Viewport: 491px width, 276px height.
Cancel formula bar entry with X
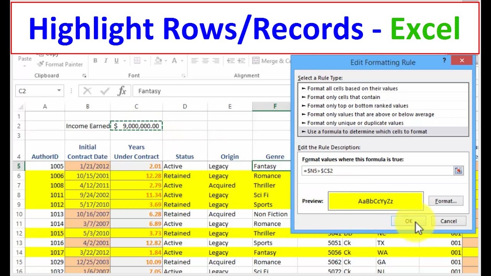pyautogui.click(x=87, y=91)
